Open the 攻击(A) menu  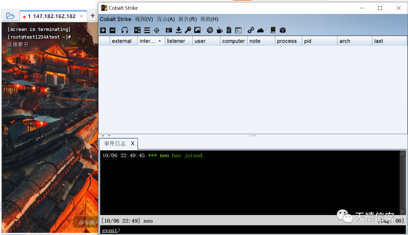[165, 19]
